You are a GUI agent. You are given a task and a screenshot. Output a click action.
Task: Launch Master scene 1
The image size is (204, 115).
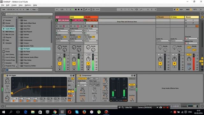[186, 20]
